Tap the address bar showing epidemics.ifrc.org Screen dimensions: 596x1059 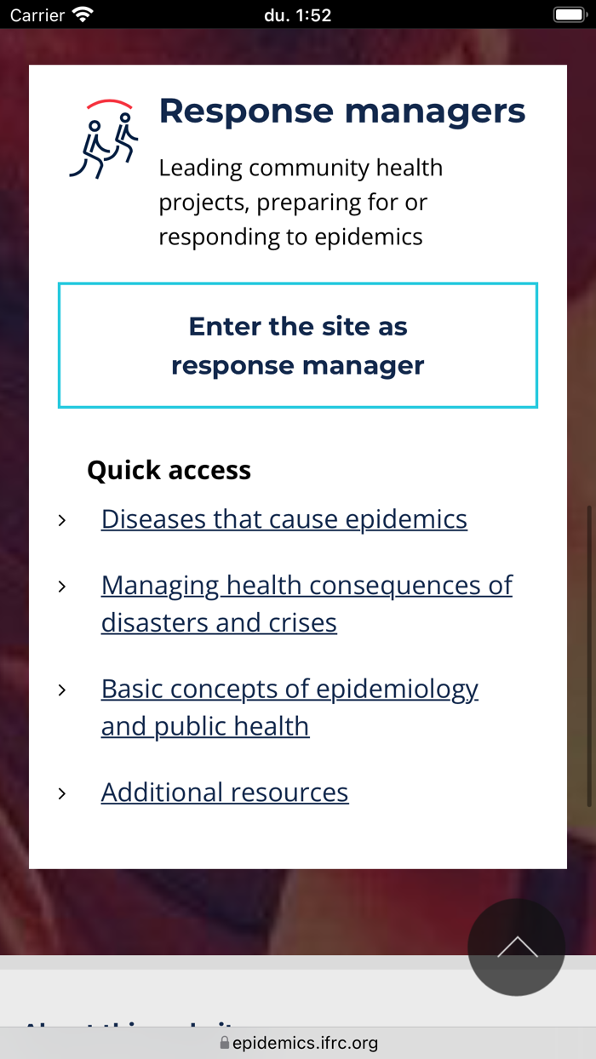(298, 1042)
